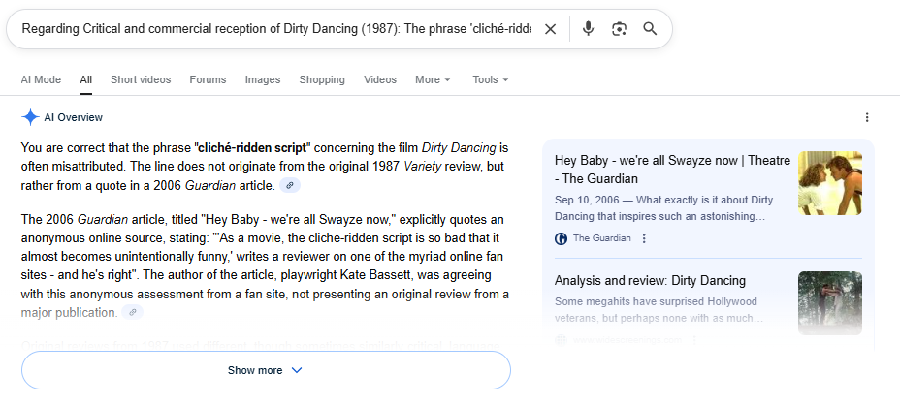The width and height of the screenshot is (900, 405).
Task: Open three-dot menu beside The Guardian
Action: (644, 238)
